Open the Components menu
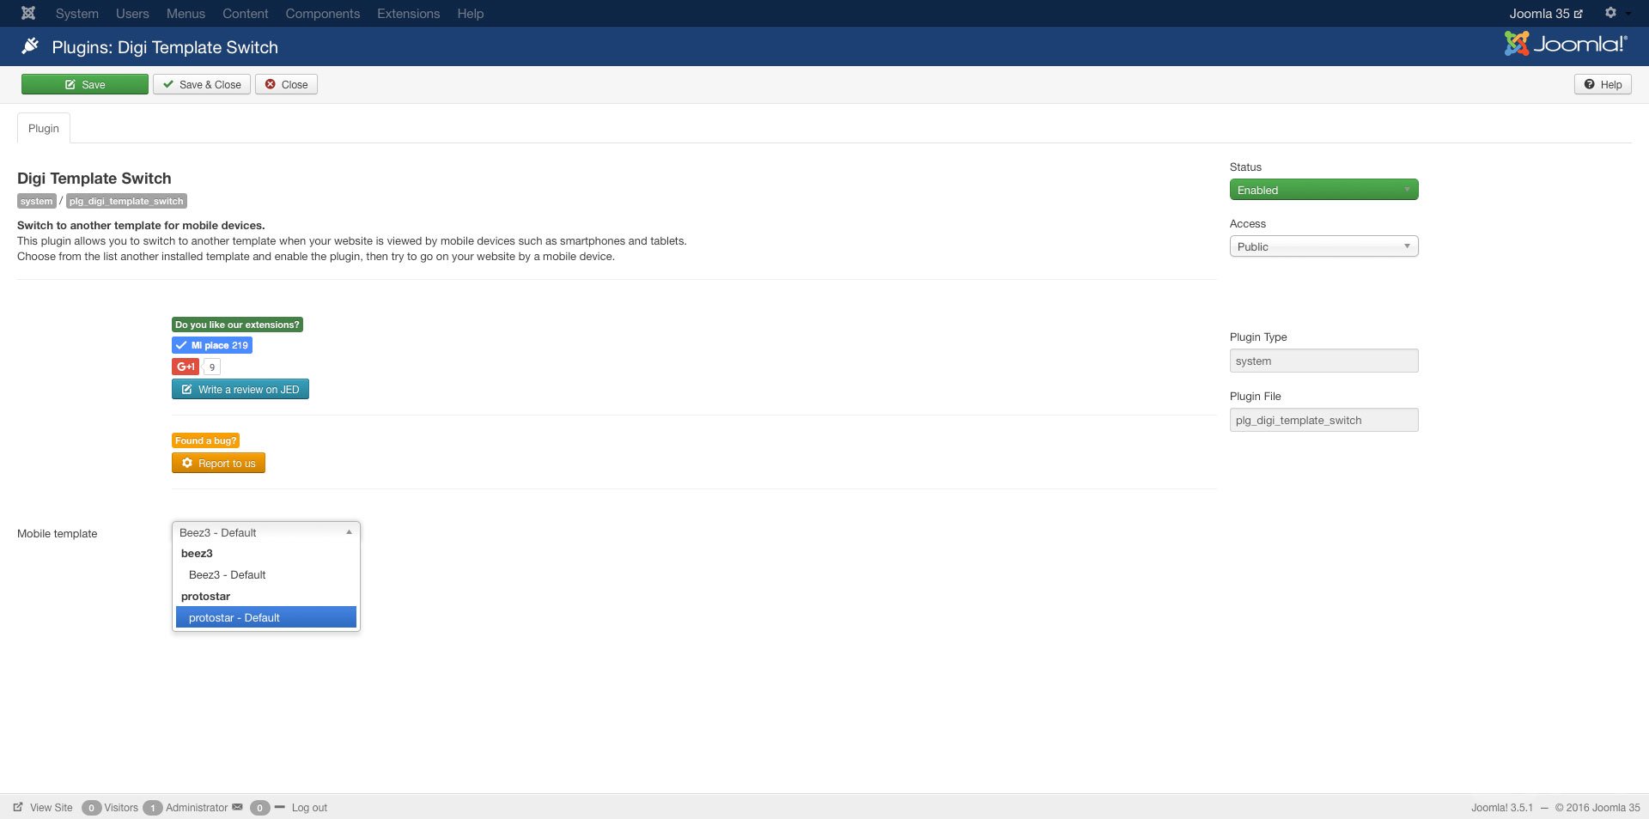Image resolution: width=1649 pixels, height=819 pixels. [x=323, y=14]
